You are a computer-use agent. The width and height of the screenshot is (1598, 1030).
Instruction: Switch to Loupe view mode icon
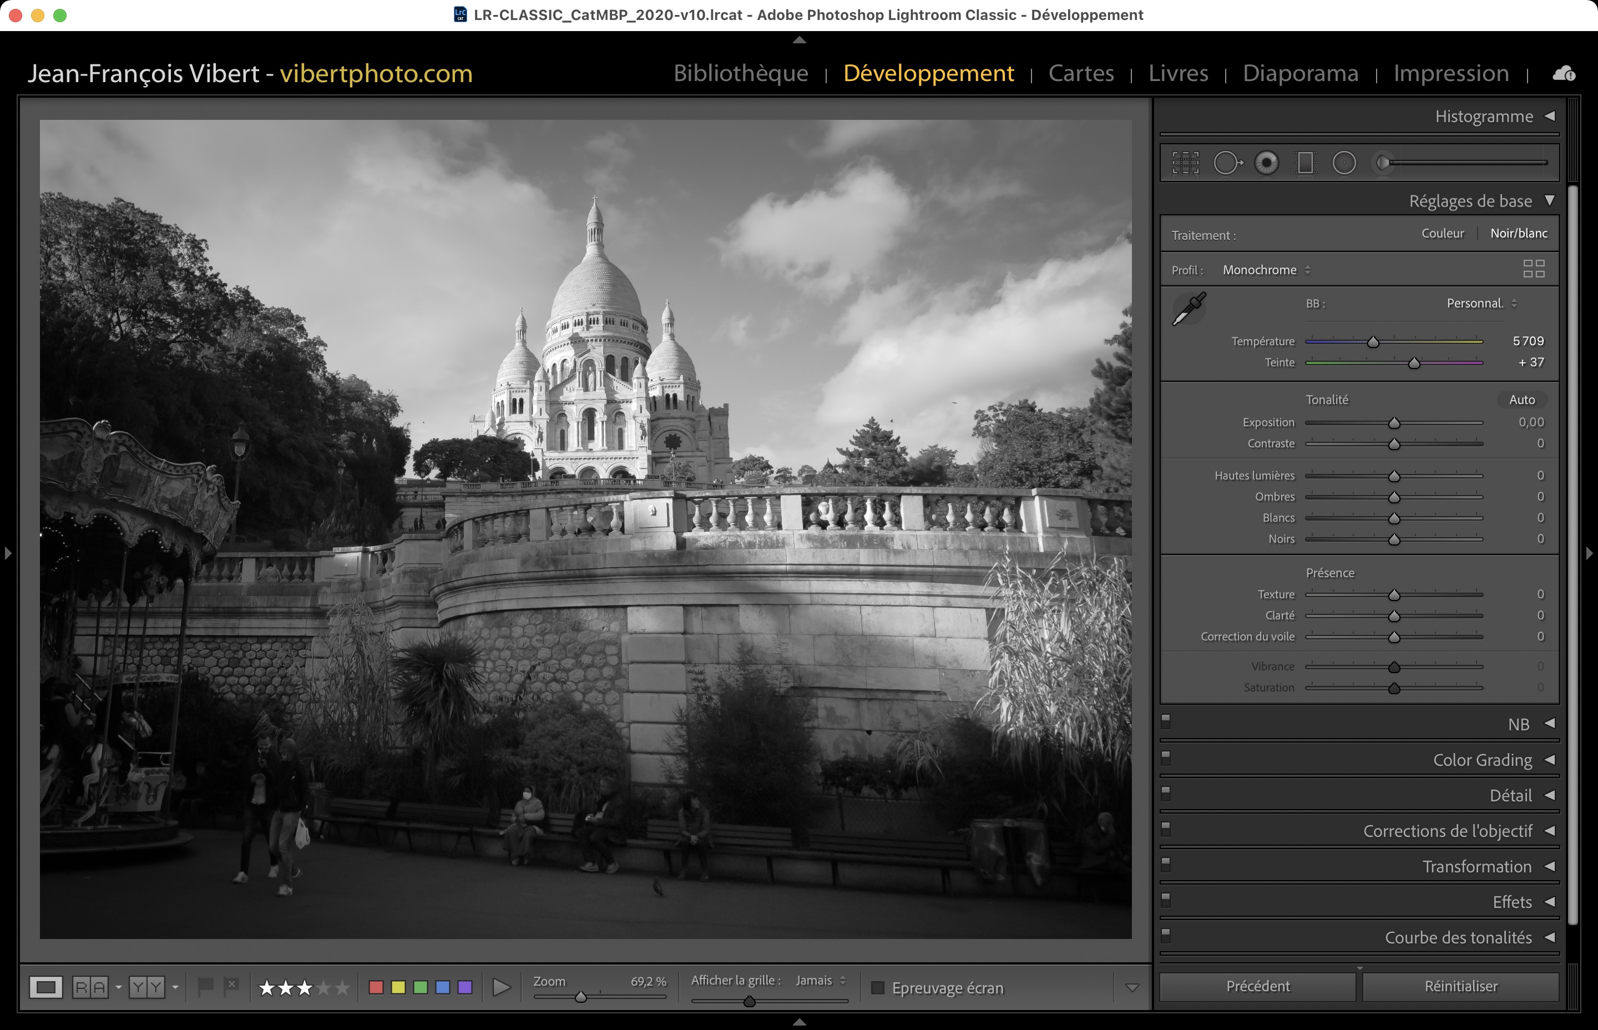[x=45, y=987]
